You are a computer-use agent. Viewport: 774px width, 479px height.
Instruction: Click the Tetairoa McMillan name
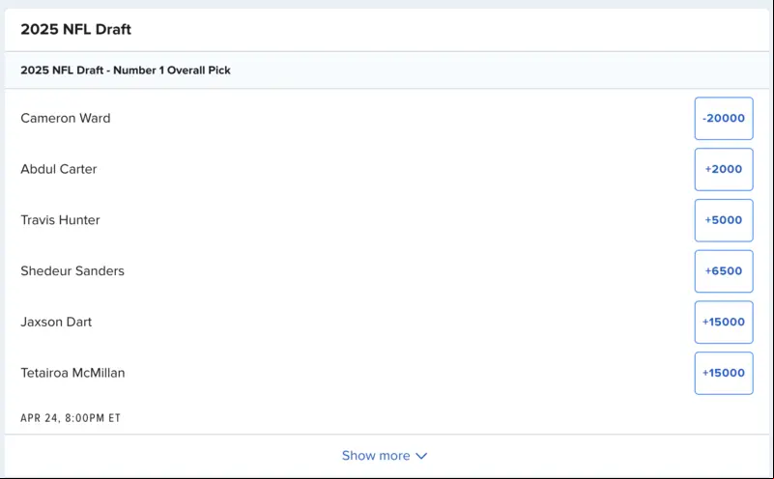(73, 373)
